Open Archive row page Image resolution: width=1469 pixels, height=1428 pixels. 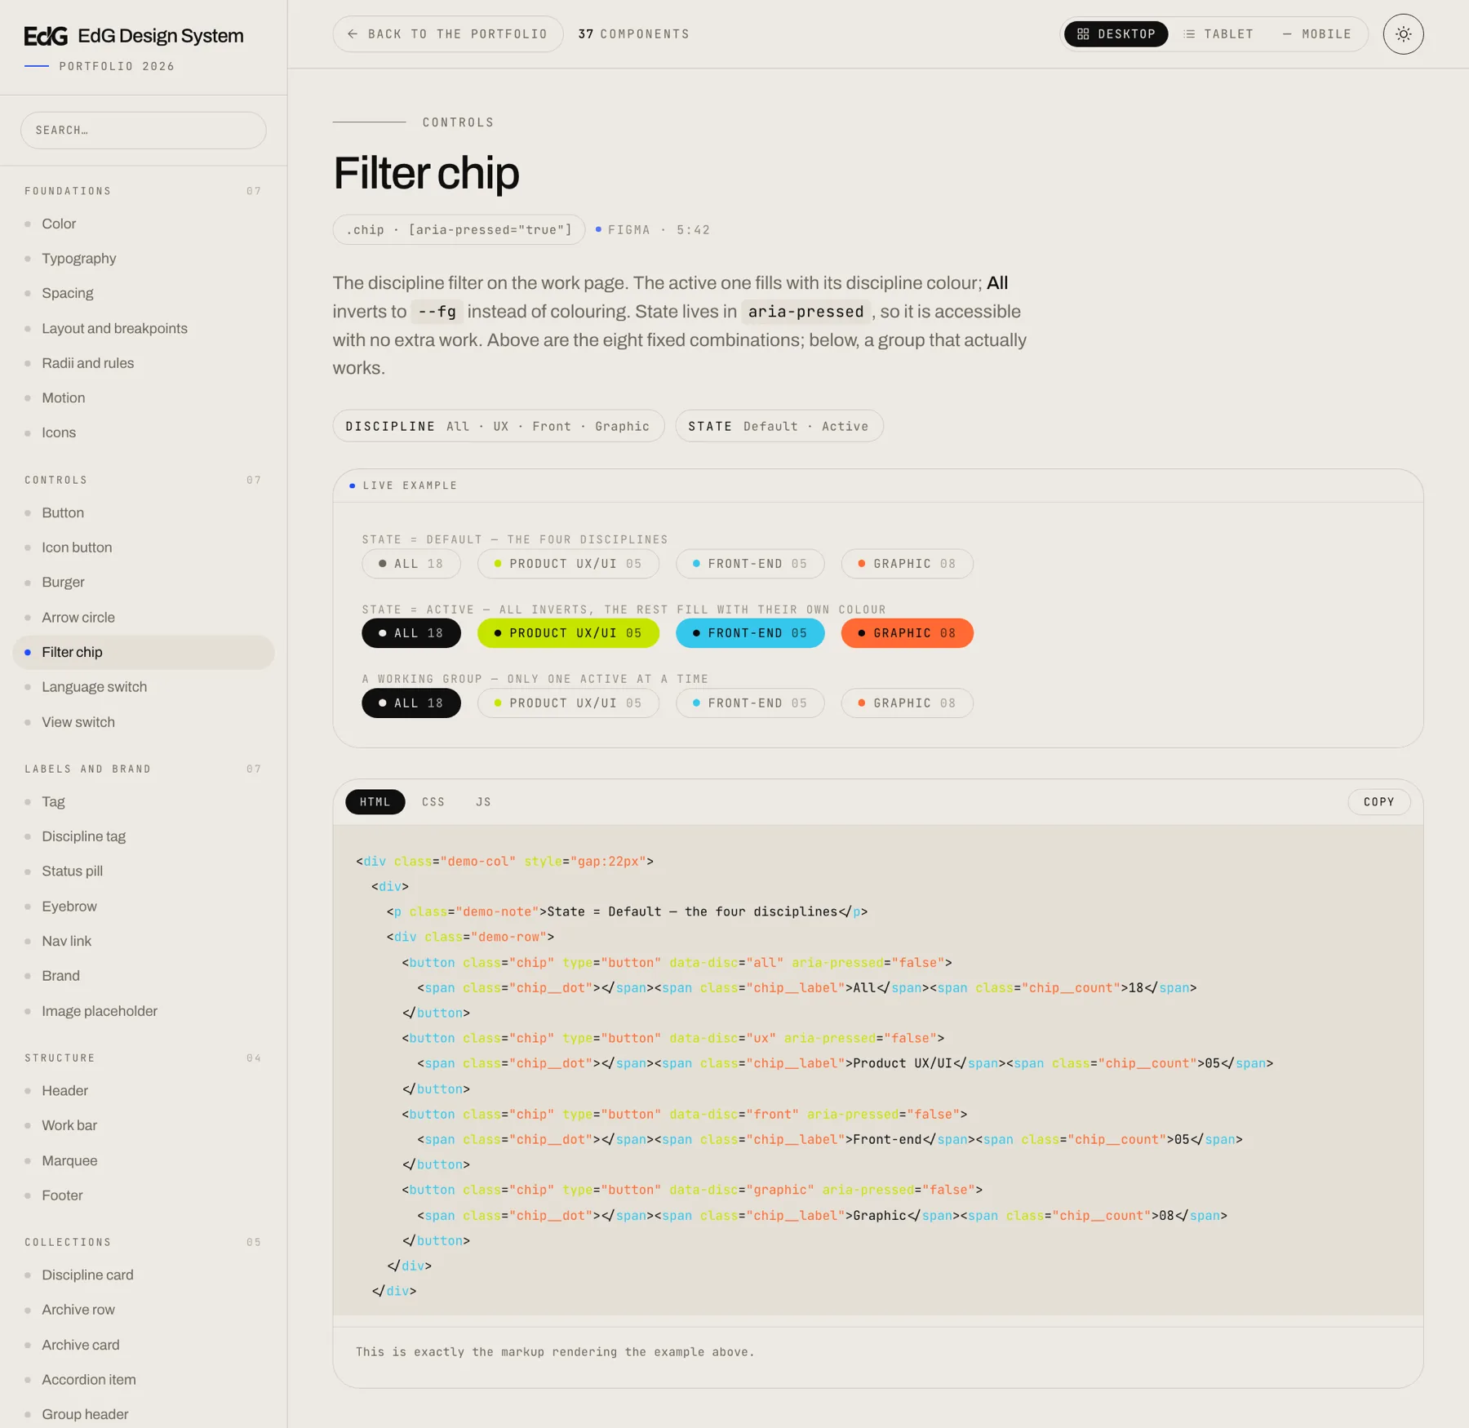click(144, 1310)
